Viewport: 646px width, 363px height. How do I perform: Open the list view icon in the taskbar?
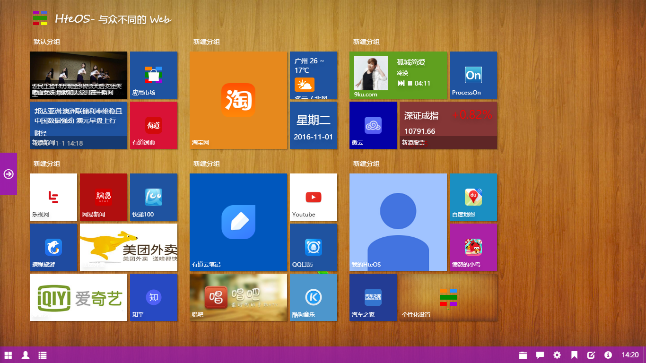click(43, 355)
